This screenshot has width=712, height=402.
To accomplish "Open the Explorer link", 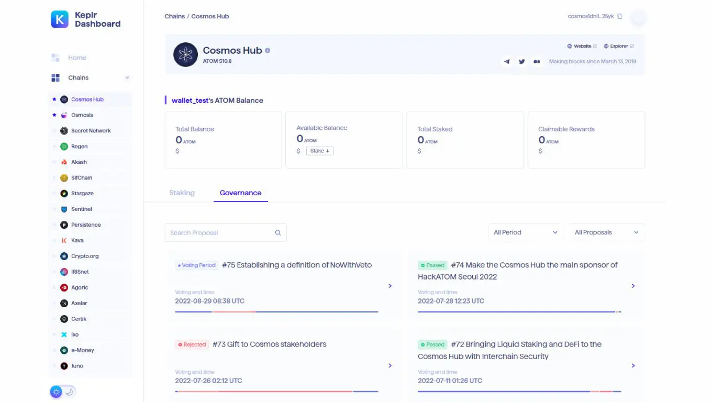I will [619, 46].
